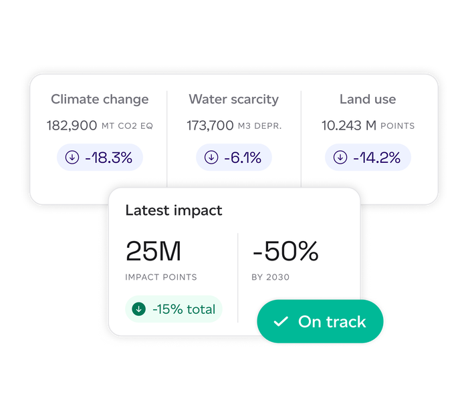Click the down-arrow icon beside -6.1%

[211, 158]
